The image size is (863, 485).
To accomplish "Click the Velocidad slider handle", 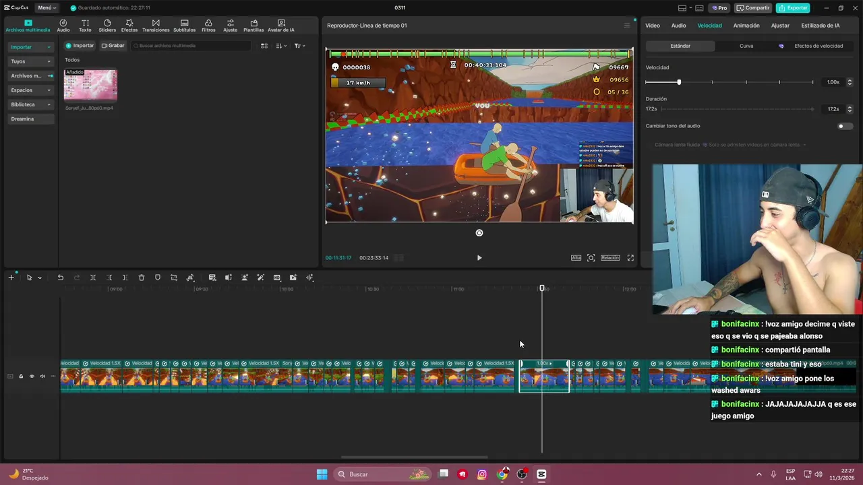I will [x=679, y=82].
